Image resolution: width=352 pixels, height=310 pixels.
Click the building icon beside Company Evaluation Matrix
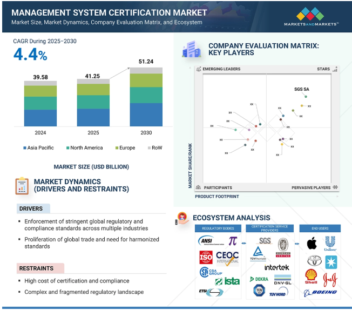point(191,49)
